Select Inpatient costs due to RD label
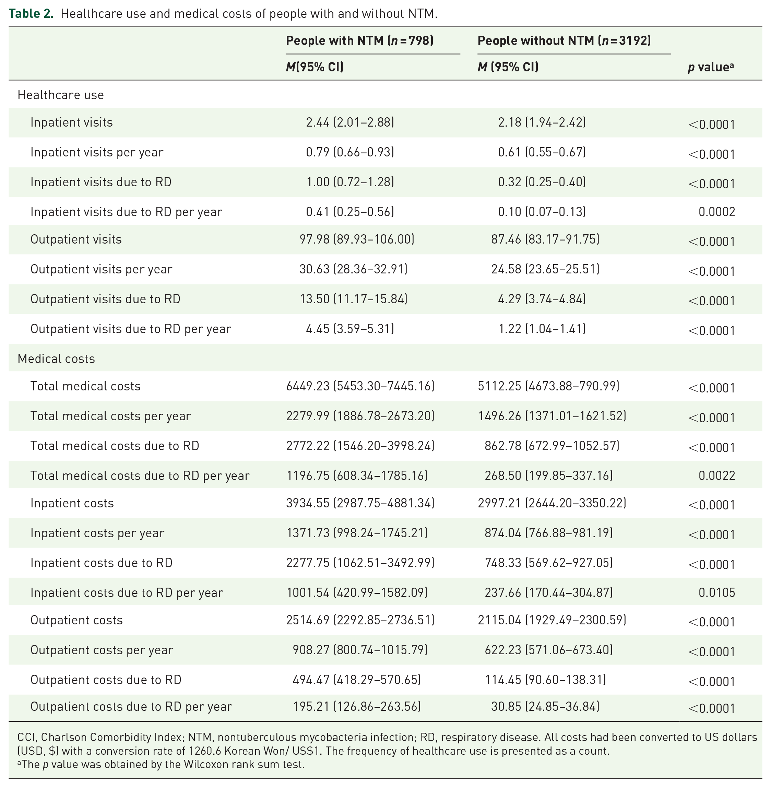Viewport: 771px width, 788px height. tap(101, 563)
